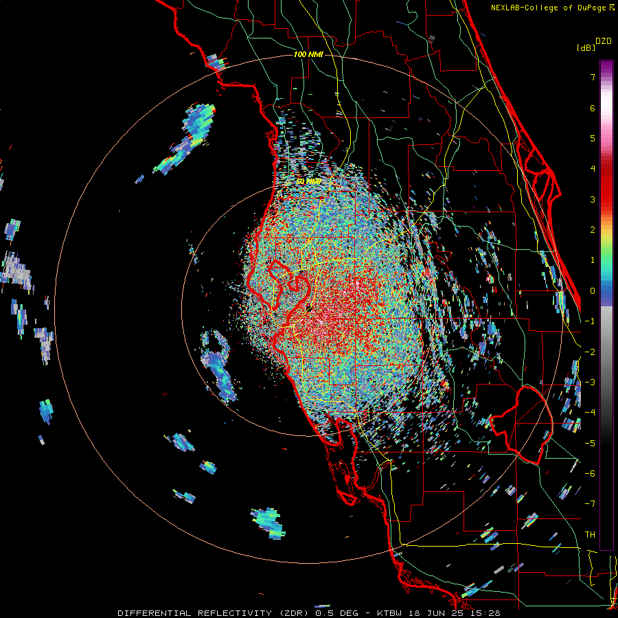
Task: Click the 0.5 DEG elevation text
Action: point(336,613)
